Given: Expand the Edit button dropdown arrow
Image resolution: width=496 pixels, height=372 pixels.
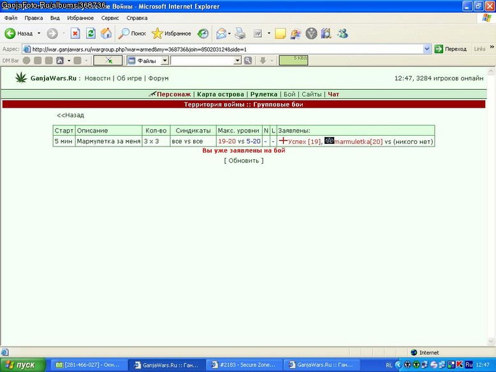Looking at the screenshot, I should click(269, 33).
